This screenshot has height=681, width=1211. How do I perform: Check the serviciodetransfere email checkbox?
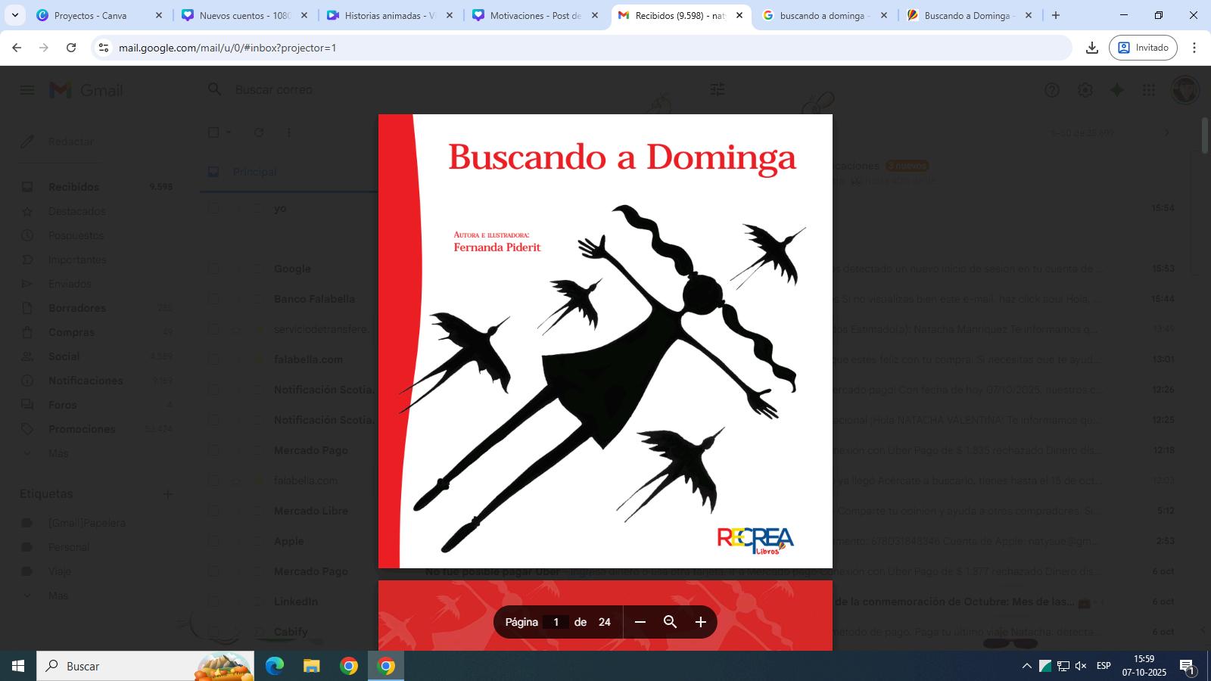(x=213, y=329)
